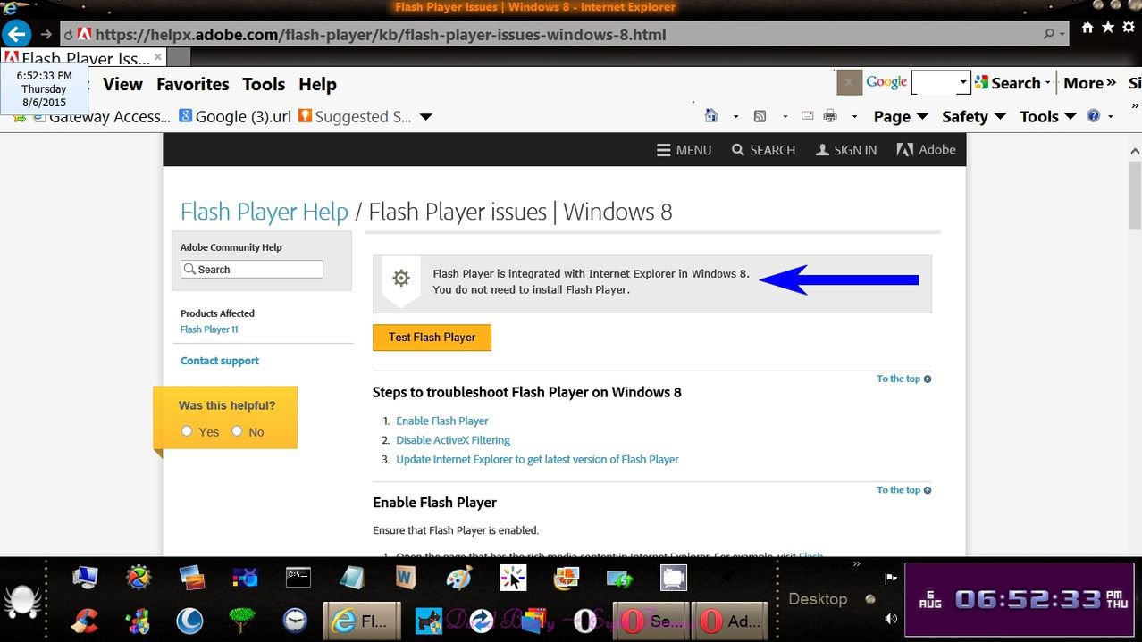Expand dropdown arrow next to Print icon
This screenshot has width=1142, height=642.
[x=854, y=117]
